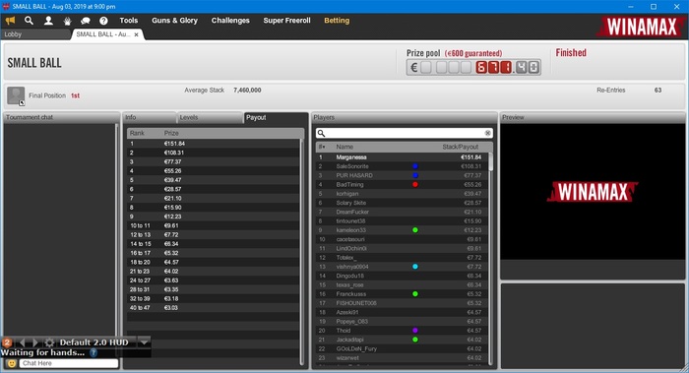
Task: Sort players by Name column header
Action: 344,147
